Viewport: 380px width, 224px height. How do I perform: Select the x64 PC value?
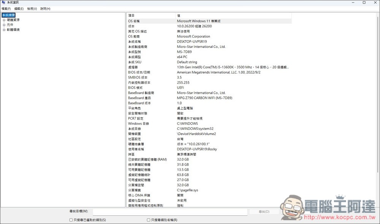[182, 57]
